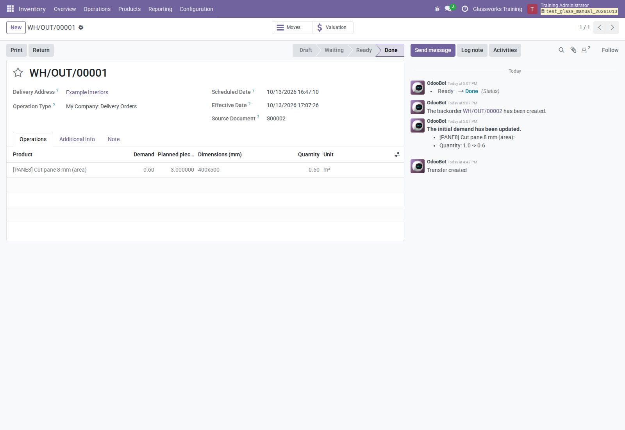Sort by the Product column header
Screen dimensions: 625x430
[23, 154]
